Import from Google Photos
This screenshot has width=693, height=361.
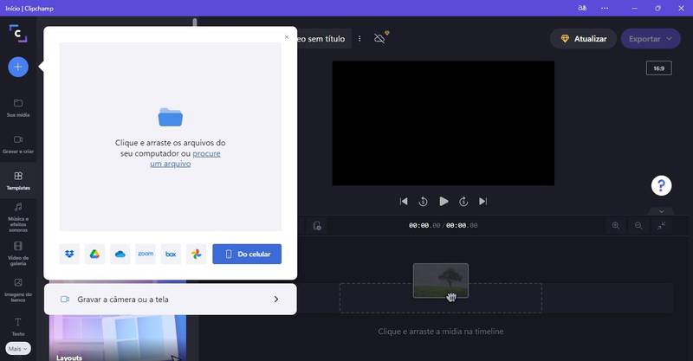pyautogui.click(x=197, y=254)
